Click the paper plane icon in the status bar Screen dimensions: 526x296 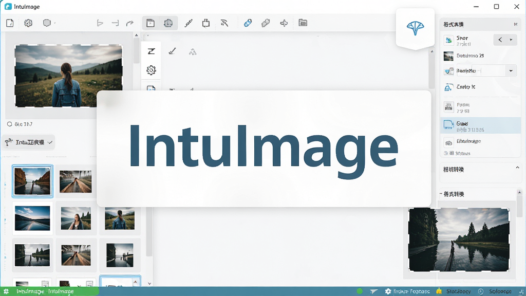[374, 291]
